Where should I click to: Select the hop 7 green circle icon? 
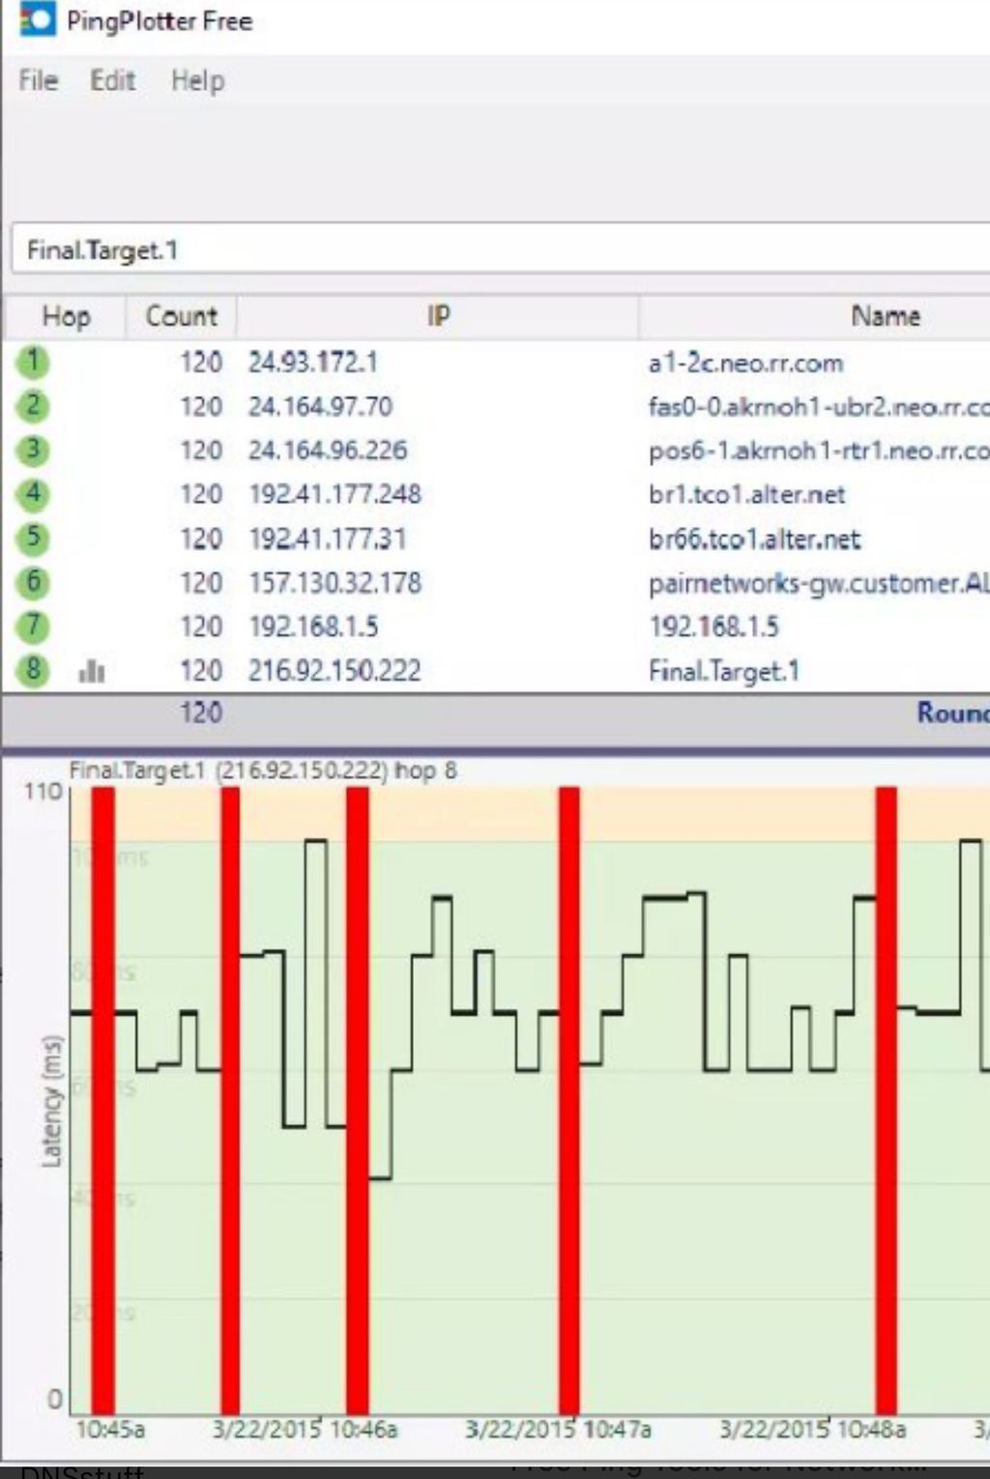(33, 626)
